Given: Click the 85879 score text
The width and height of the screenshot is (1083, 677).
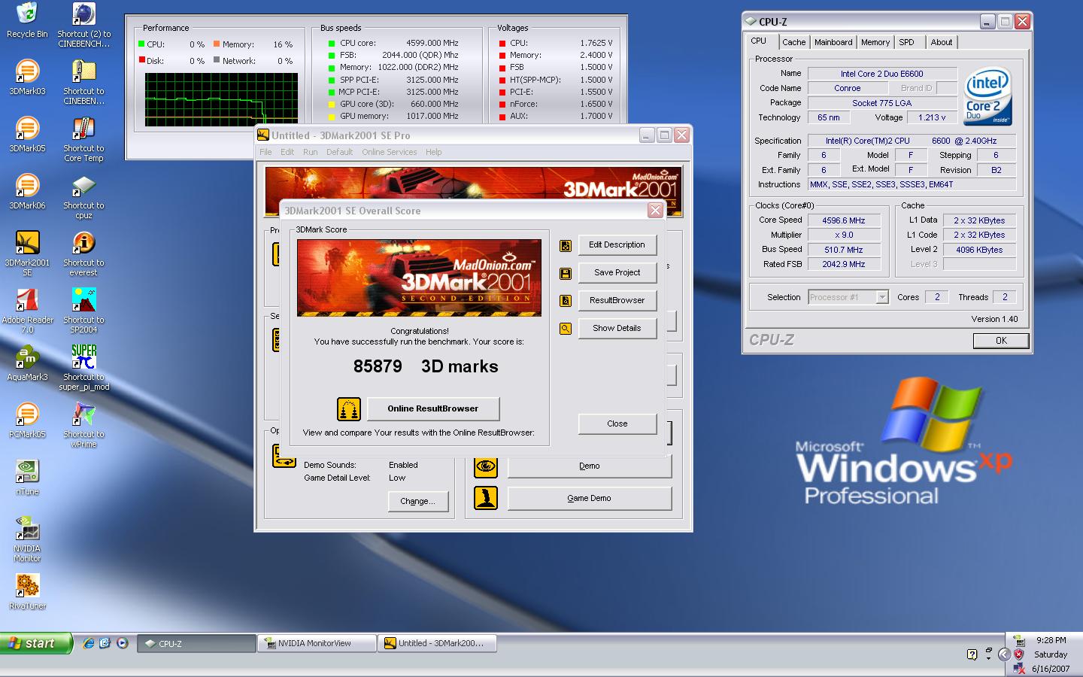Looking at the screenshot, I should (x=378, y=366).
